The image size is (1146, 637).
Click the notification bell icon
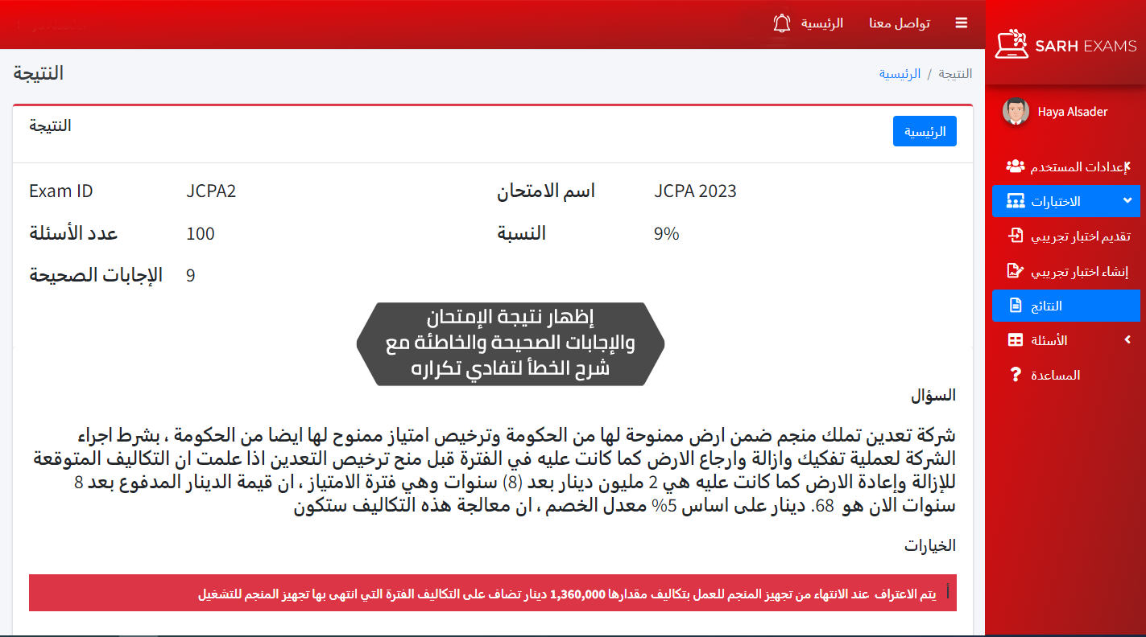[781, 23]
